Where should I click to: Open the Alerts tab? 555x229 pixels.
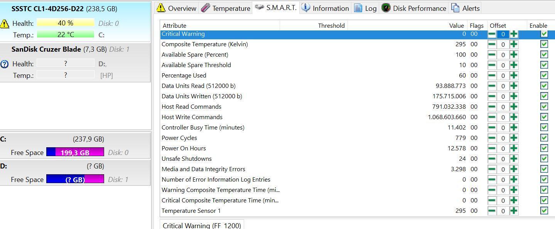click(466, 8)
